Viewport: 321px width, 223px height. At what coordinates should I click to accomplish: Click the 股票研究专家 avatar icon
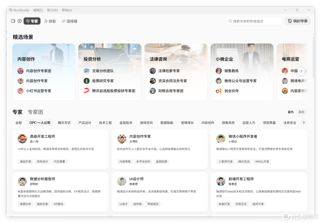pyautogui.click(x=86, y=81)
